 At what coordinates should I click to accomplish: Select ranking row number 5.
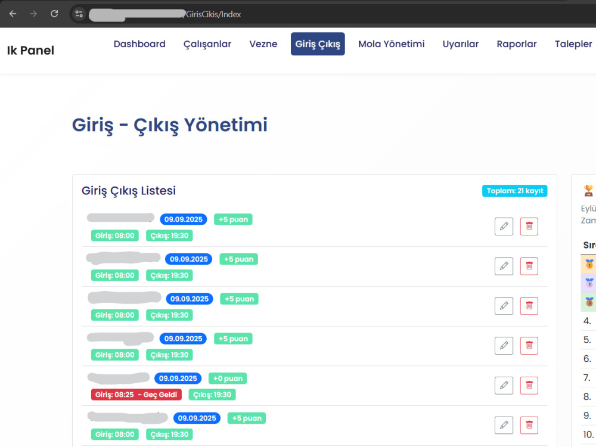tap(588, 340)
